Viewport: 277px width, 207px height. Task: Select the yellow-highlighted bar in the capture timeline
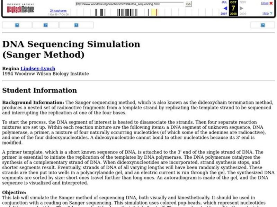click(152, 11)
